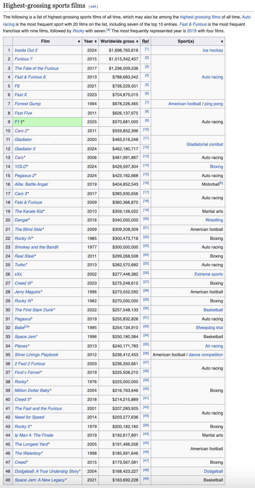Open Ice hockey sport link
Screen dimensions: 255x488
[x=213, y=50]
